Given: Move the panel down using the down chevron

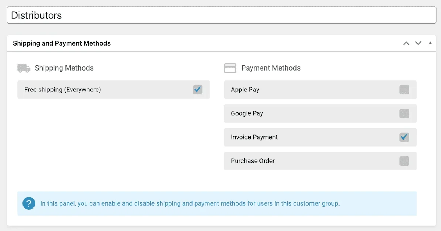Looking at the screenshot, I should (418, 43).
